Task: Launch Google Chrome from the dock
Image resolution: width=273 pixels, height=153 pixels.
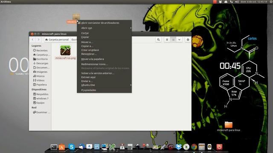Action: (x=194, y=147)
